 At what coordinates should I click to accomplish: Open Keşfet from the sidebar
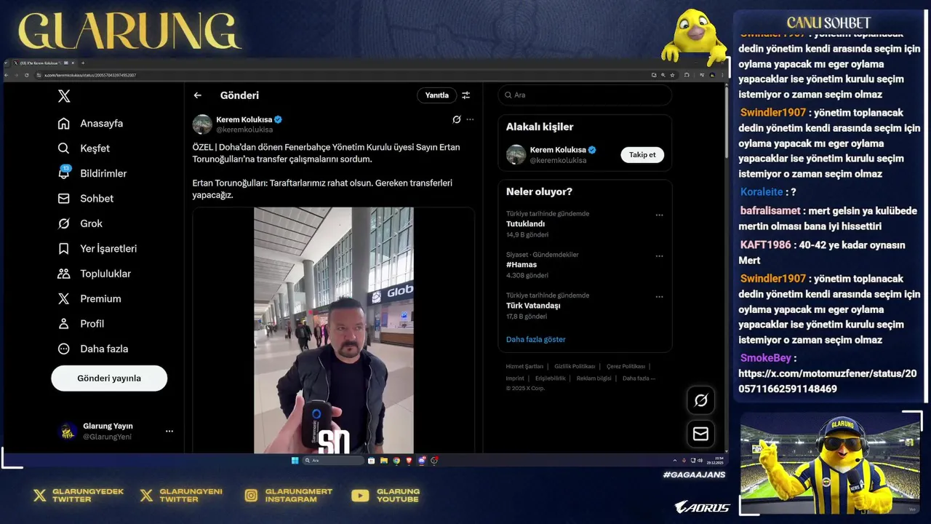pos(84,148)
